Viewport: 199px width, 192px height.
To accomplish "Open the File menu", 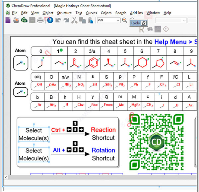I will click(15, 13).
